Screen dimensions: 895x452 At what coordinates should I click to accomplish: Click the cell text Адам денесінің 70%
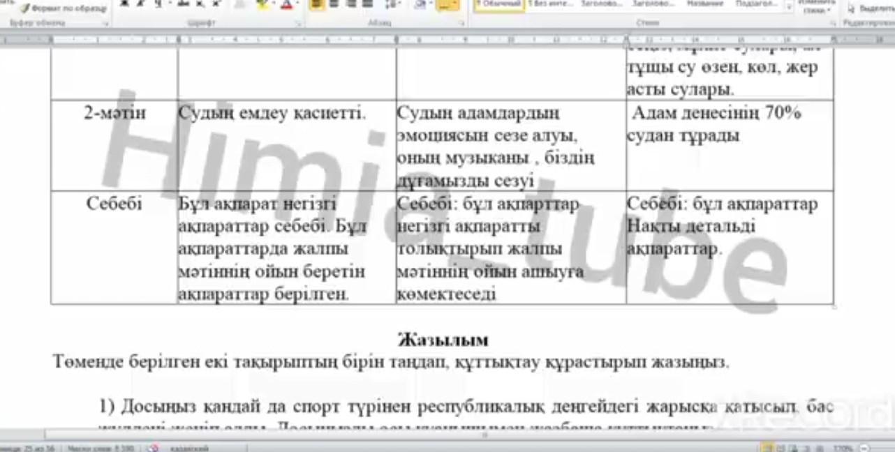pos(716,113)
